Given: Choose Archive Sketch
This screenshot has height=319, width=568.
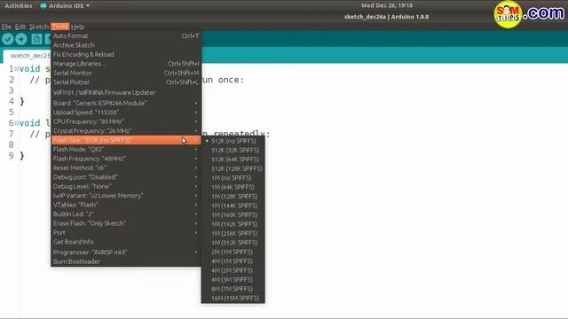Looking at the screenshot, I should [126, 45].
